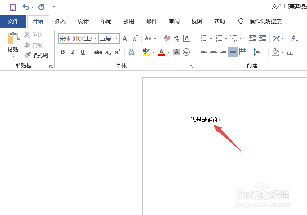307x215 pixels.
Task: Toggle strikethrough abc formatting
Action: pyautogui.click(x=98, y=52)
